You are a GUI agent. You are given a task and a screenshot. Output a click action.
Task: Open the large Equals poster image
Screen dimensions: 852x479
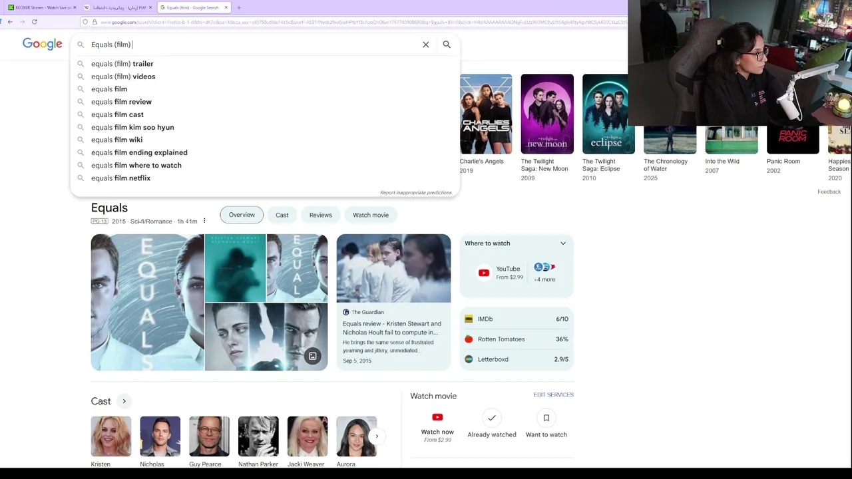(x=147, y=302)
